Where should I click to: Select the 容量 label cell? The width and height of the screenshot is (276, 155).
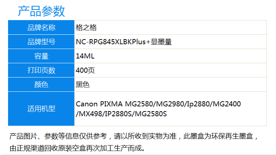tap(41, 56)
